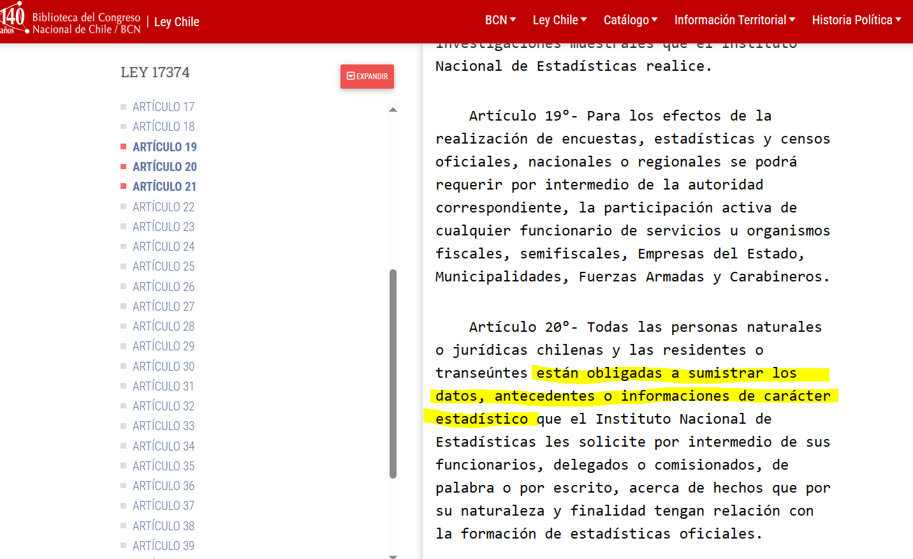913x559 pixels.
Task: Expand the Catálogo menu
Action: click(x=631, y=20)
